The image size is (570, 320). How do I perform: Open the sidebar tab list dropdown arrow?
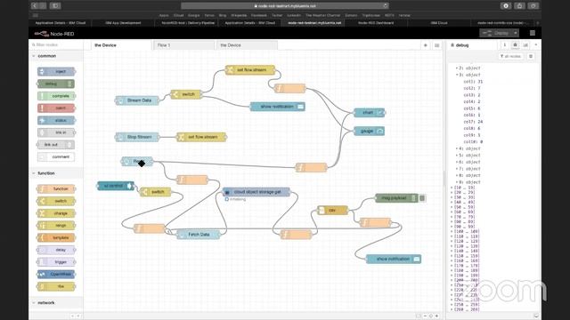tap(536, 45)
